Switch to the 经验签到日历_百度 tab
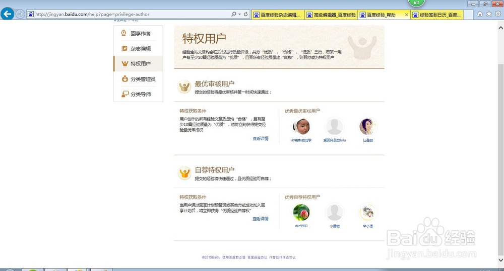Viewport: 504px width, 271px height. [437, 15]
